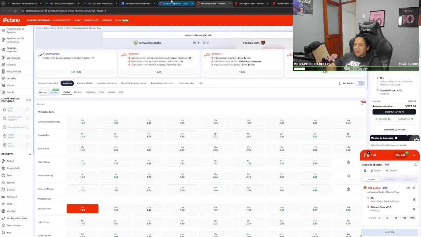Set stake to MÁX
This screenshot has width=421, height=237.
(412, 218)
